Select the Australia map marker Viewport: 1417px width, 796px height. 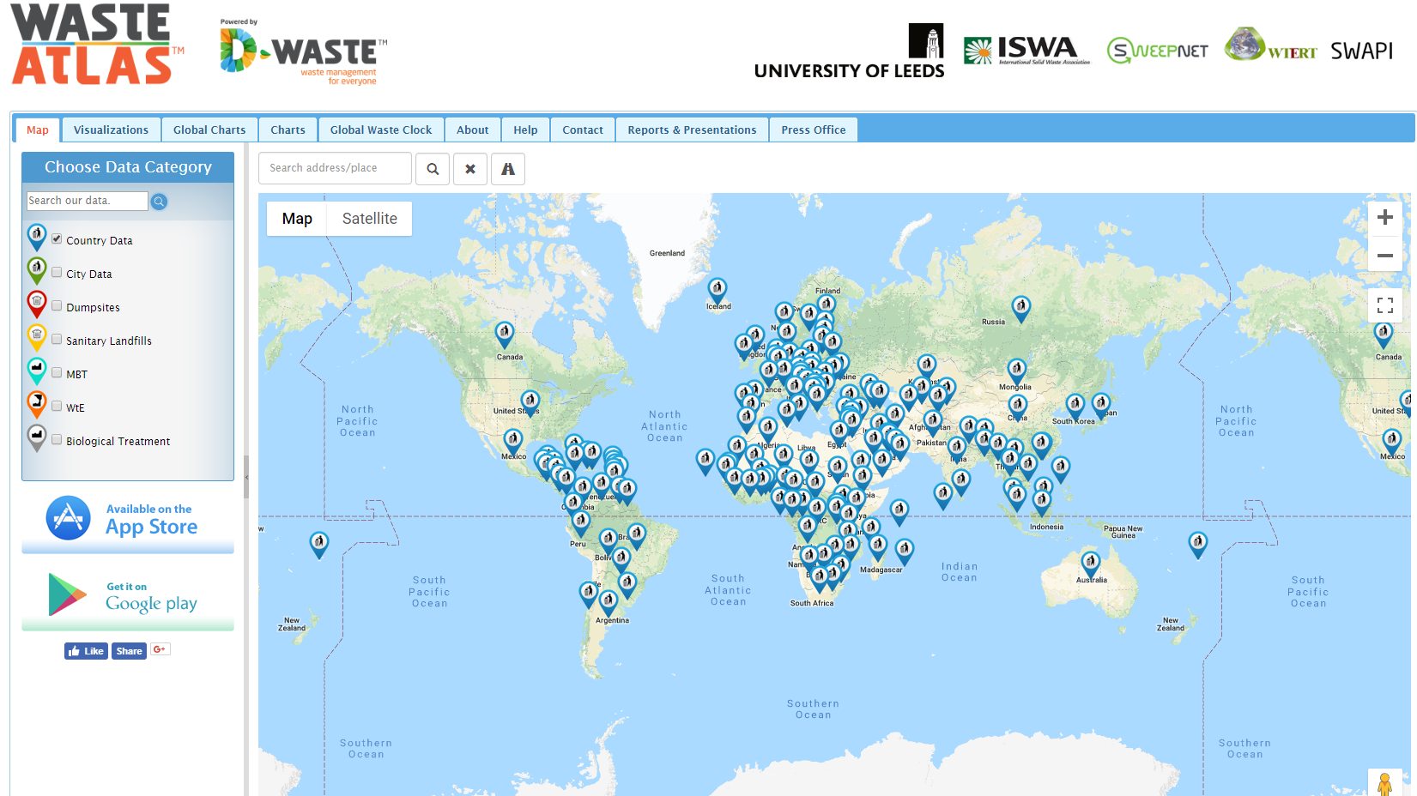1091,564
